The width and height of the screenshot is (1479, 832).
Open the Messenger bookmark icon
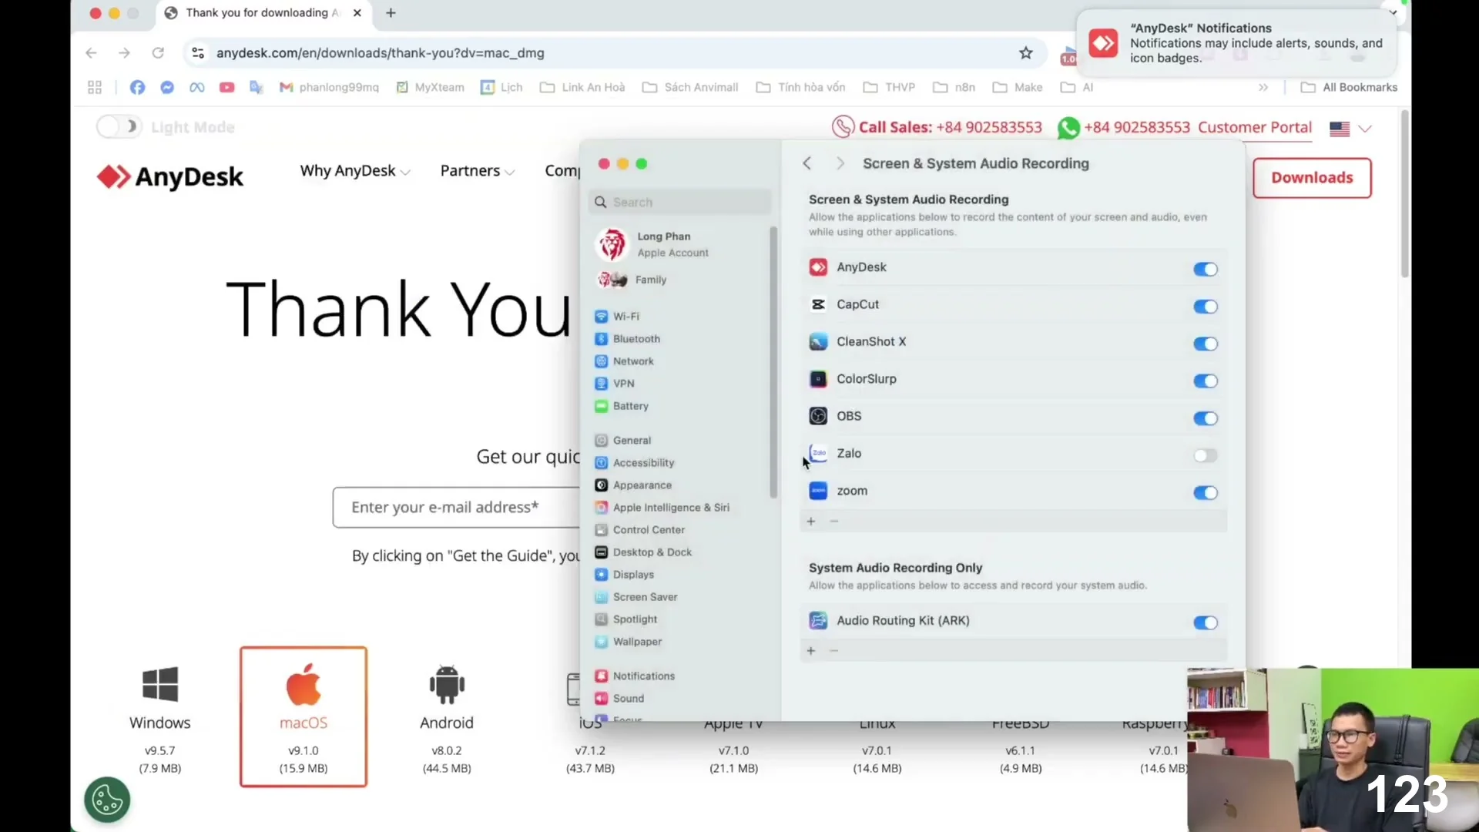[167, 88]
